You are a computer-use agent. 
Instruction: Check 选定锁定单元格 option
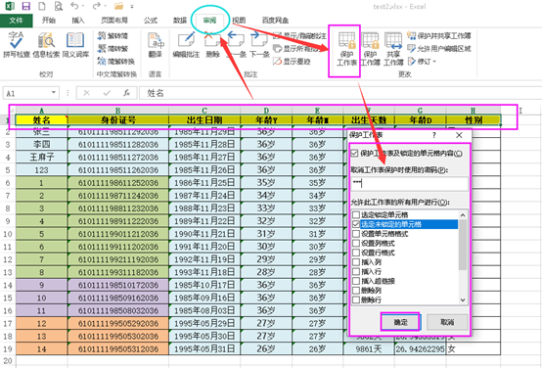point(356,214)
